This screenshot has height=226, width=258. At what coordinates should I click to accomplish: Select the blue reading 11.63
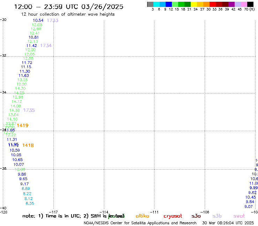click(24, 75)
